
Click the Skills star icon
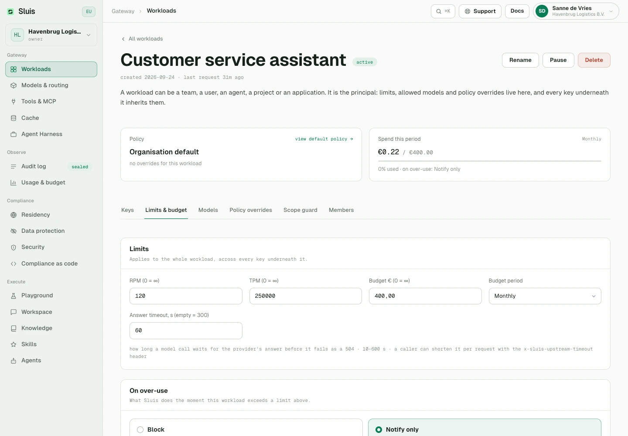(14, 344)
